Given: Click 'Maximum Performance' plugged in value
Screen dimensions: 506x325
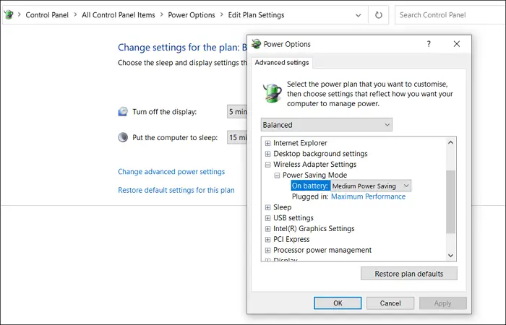Looking at the screenshot, I should pos(368,196).
